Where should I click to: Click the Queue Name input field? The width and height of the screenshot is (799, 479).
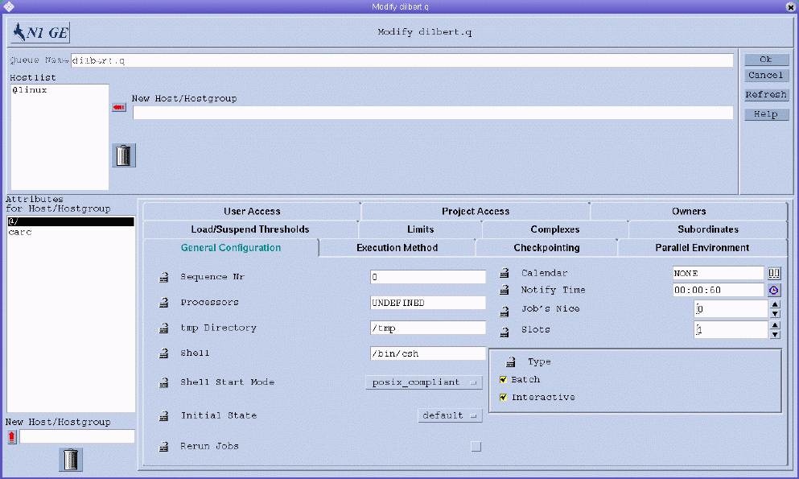[x=402, y=60]
